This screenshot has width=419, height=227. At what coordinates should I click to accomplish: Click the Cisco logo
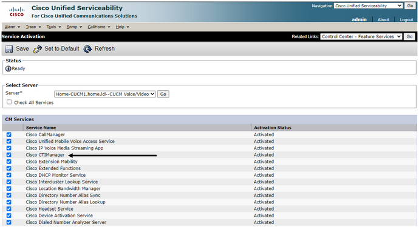pos(17,12)
